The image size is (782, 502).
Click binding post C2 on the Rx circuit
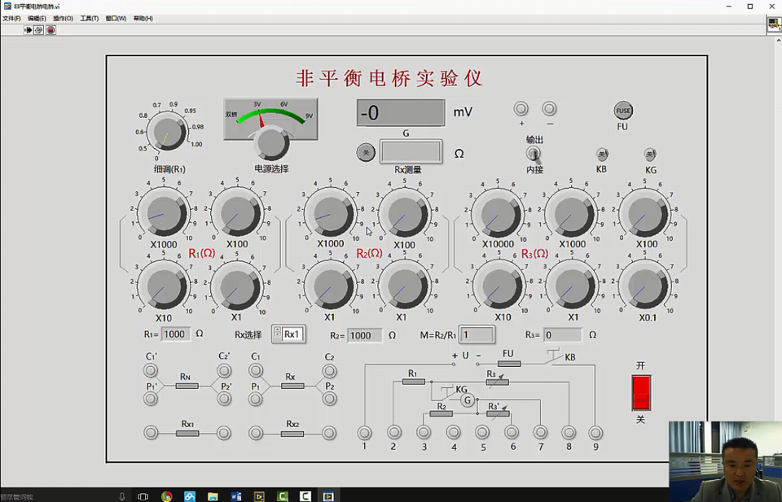tap(329, 370)
